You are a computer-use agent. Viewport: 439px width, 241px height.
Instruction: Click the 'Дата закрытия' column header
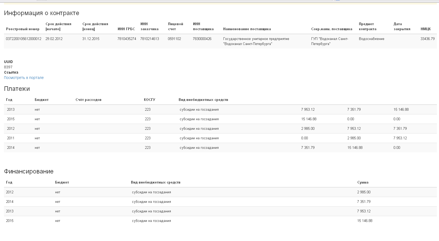pos(402,26)
